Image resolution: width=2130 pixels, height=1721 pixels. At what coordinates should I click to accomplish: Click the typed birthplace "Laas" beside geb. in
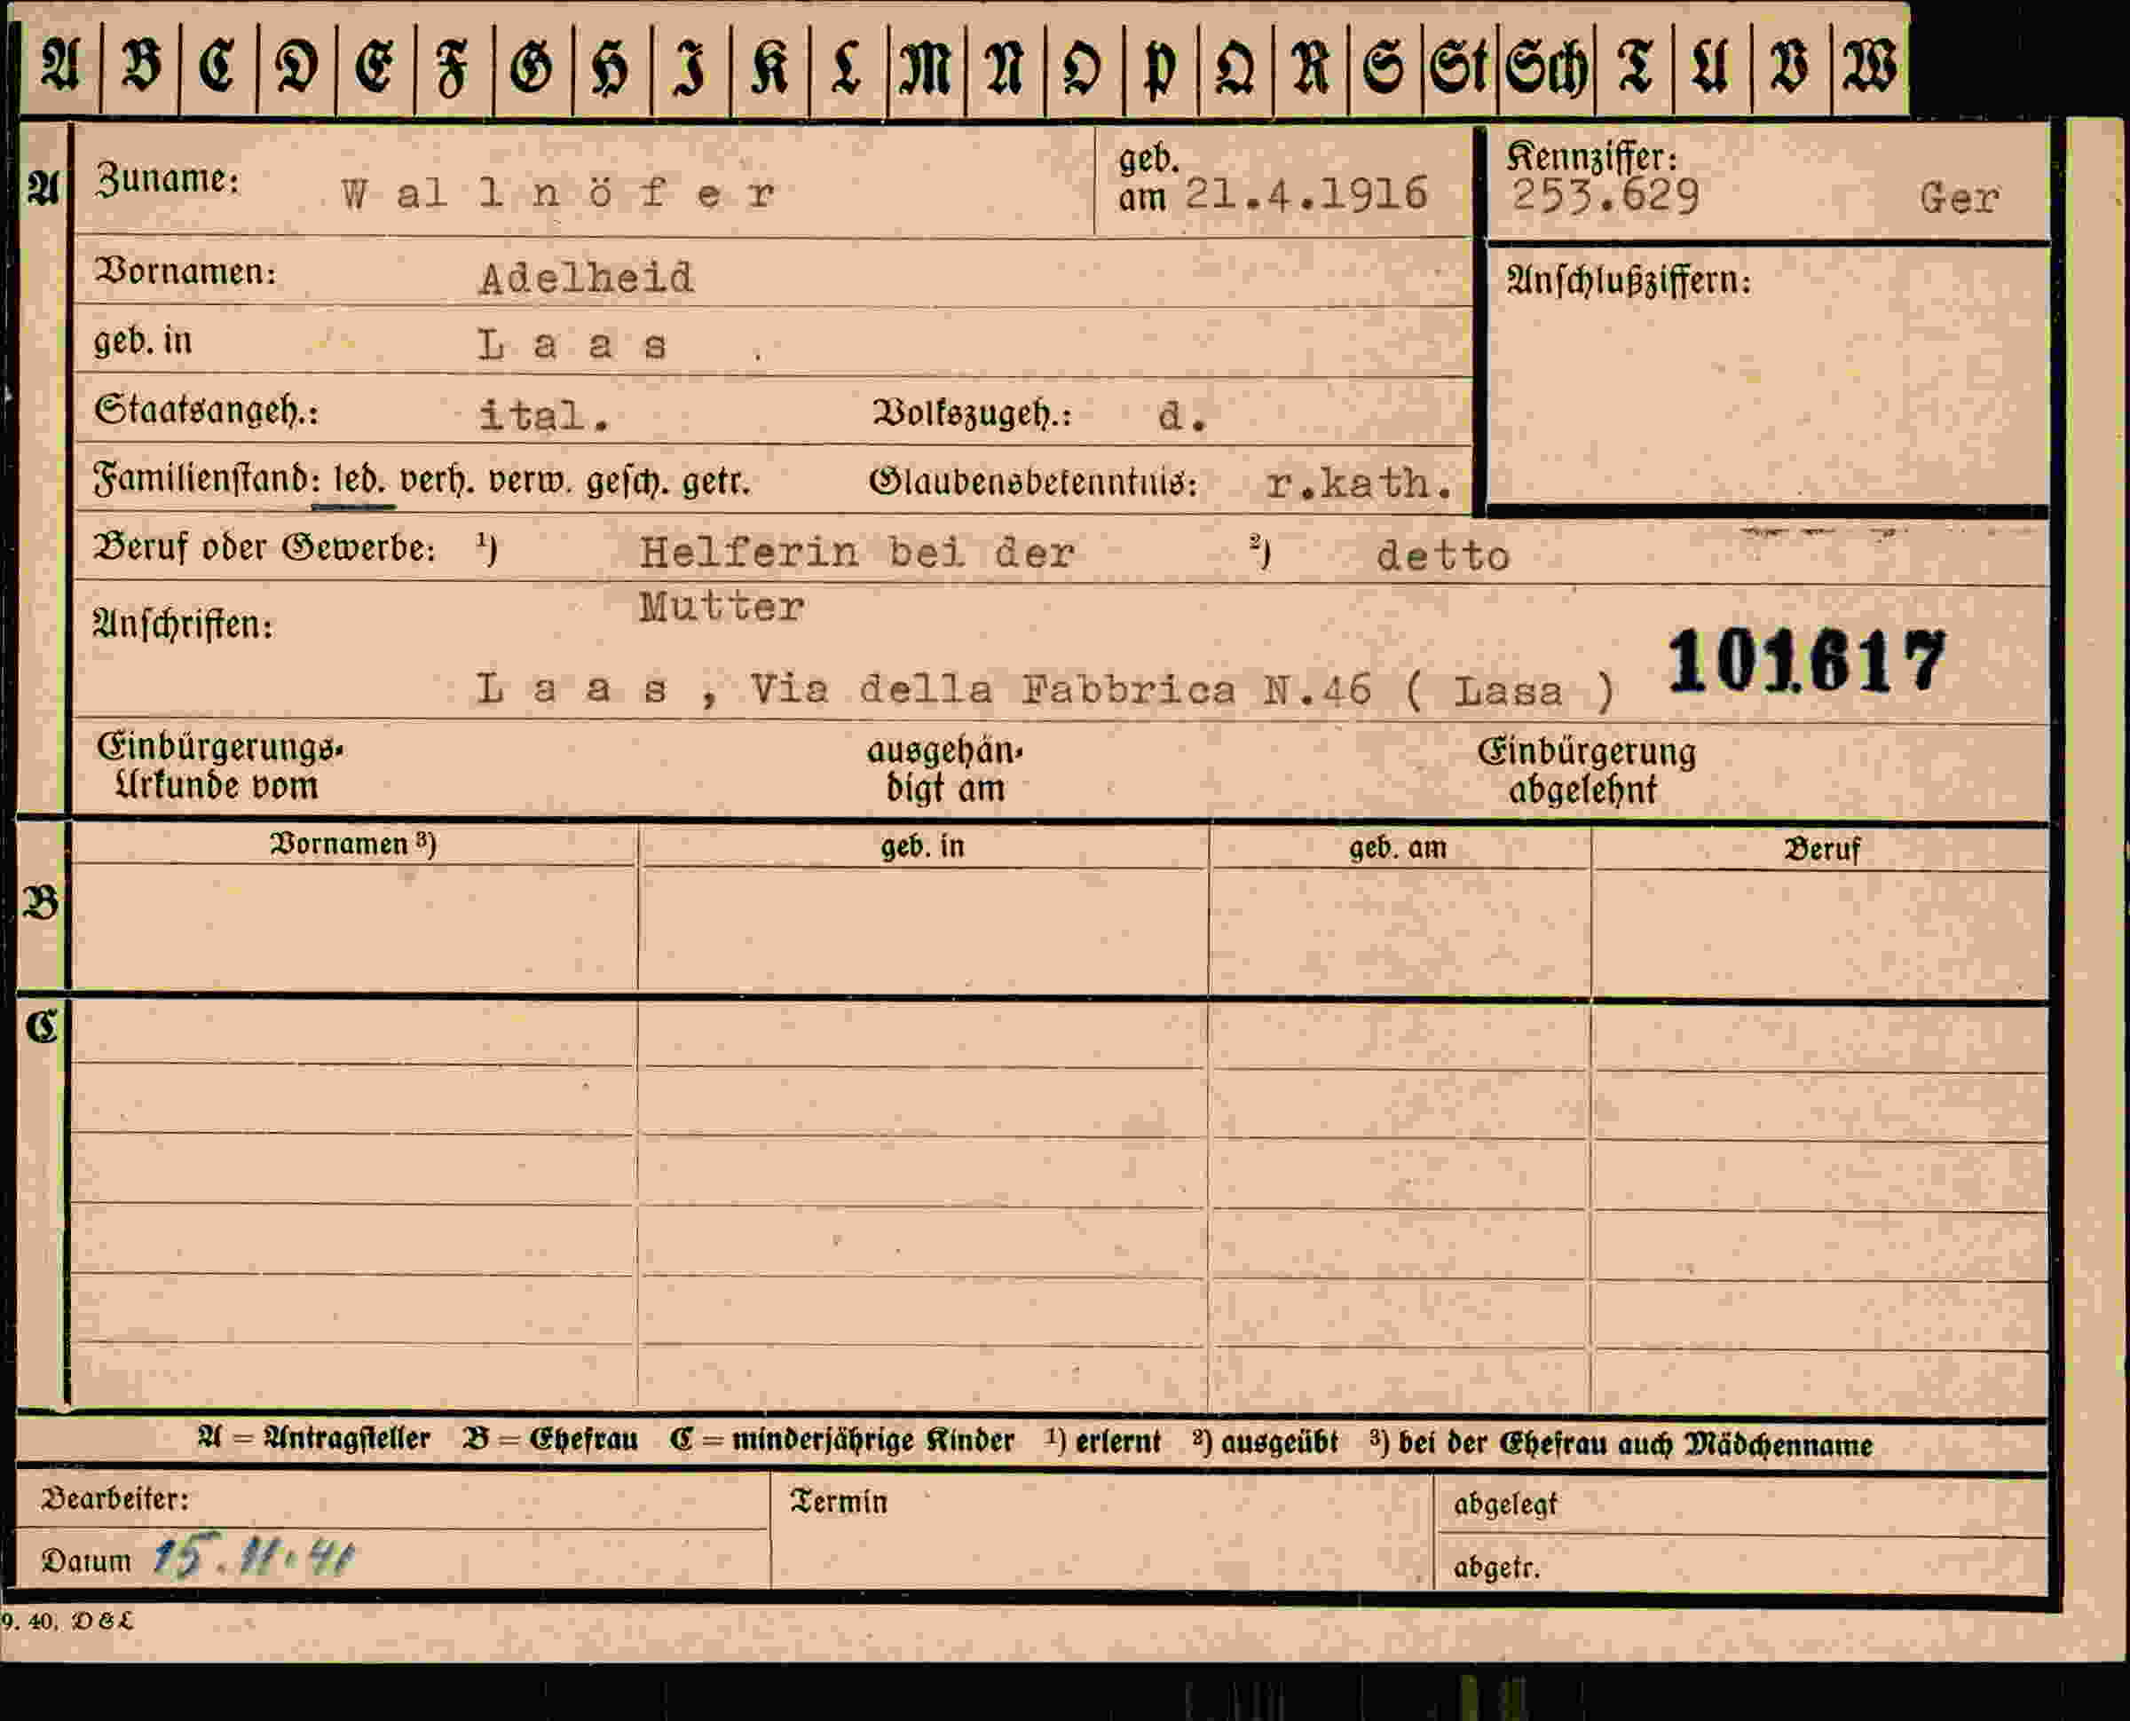(x=572, y=345)
